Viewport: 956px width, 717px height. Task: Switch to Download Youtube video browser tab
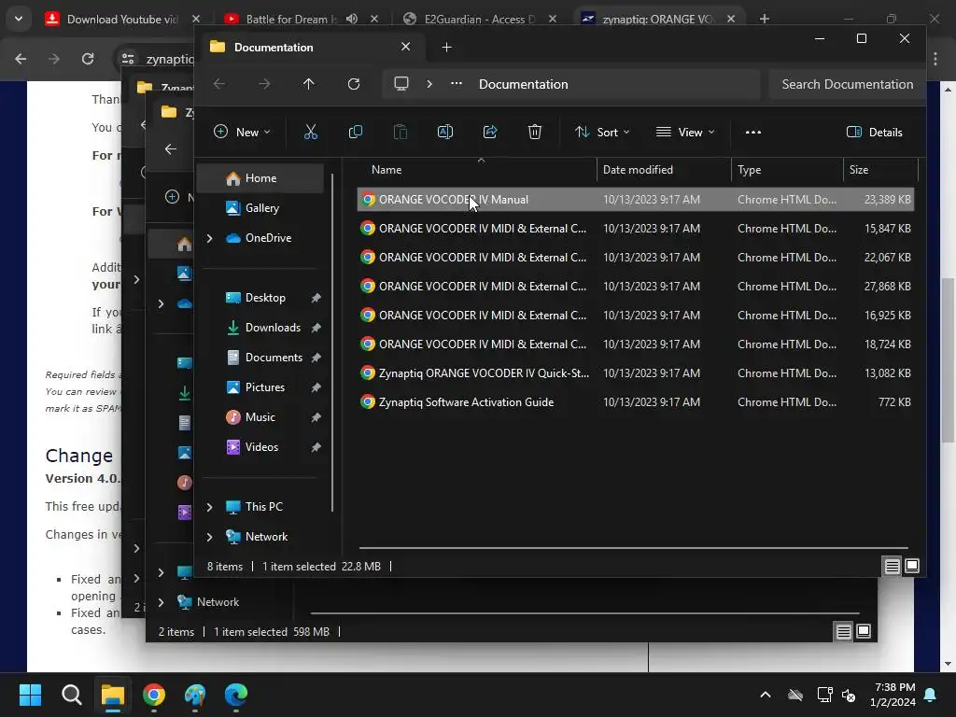122,19
